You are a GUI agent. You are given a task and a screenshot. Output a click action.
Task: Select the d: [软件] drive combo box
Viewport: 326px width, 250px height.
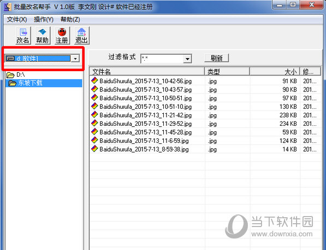[43, 59]
